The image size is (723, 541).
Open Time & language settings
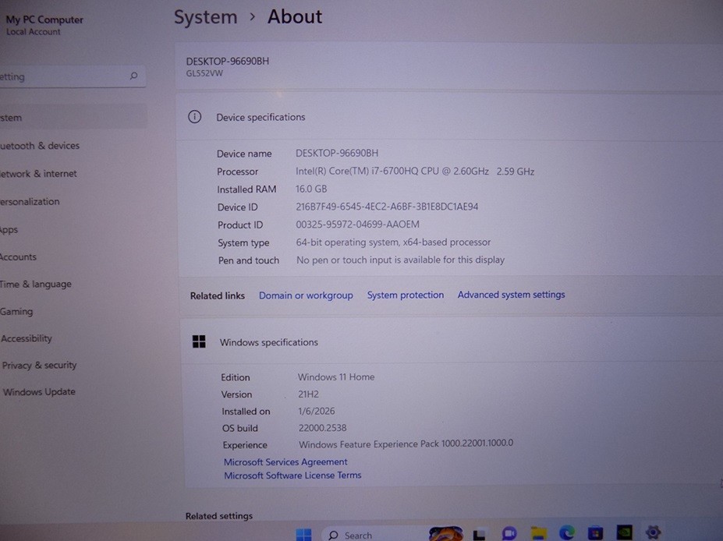coord(36,284)
